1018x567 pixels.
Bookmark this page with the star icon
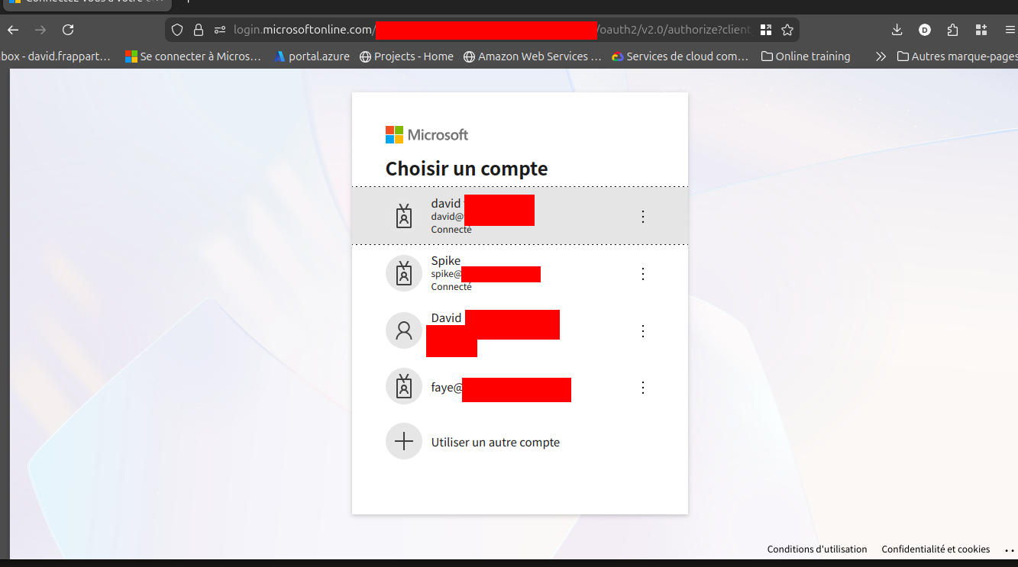pos(787,30)
